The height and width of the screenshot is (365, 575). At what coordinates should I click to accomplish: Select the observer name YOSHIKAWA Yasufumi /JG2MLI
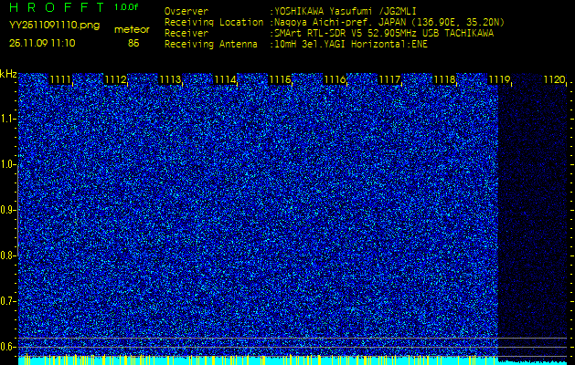click(x=346, y=11)
